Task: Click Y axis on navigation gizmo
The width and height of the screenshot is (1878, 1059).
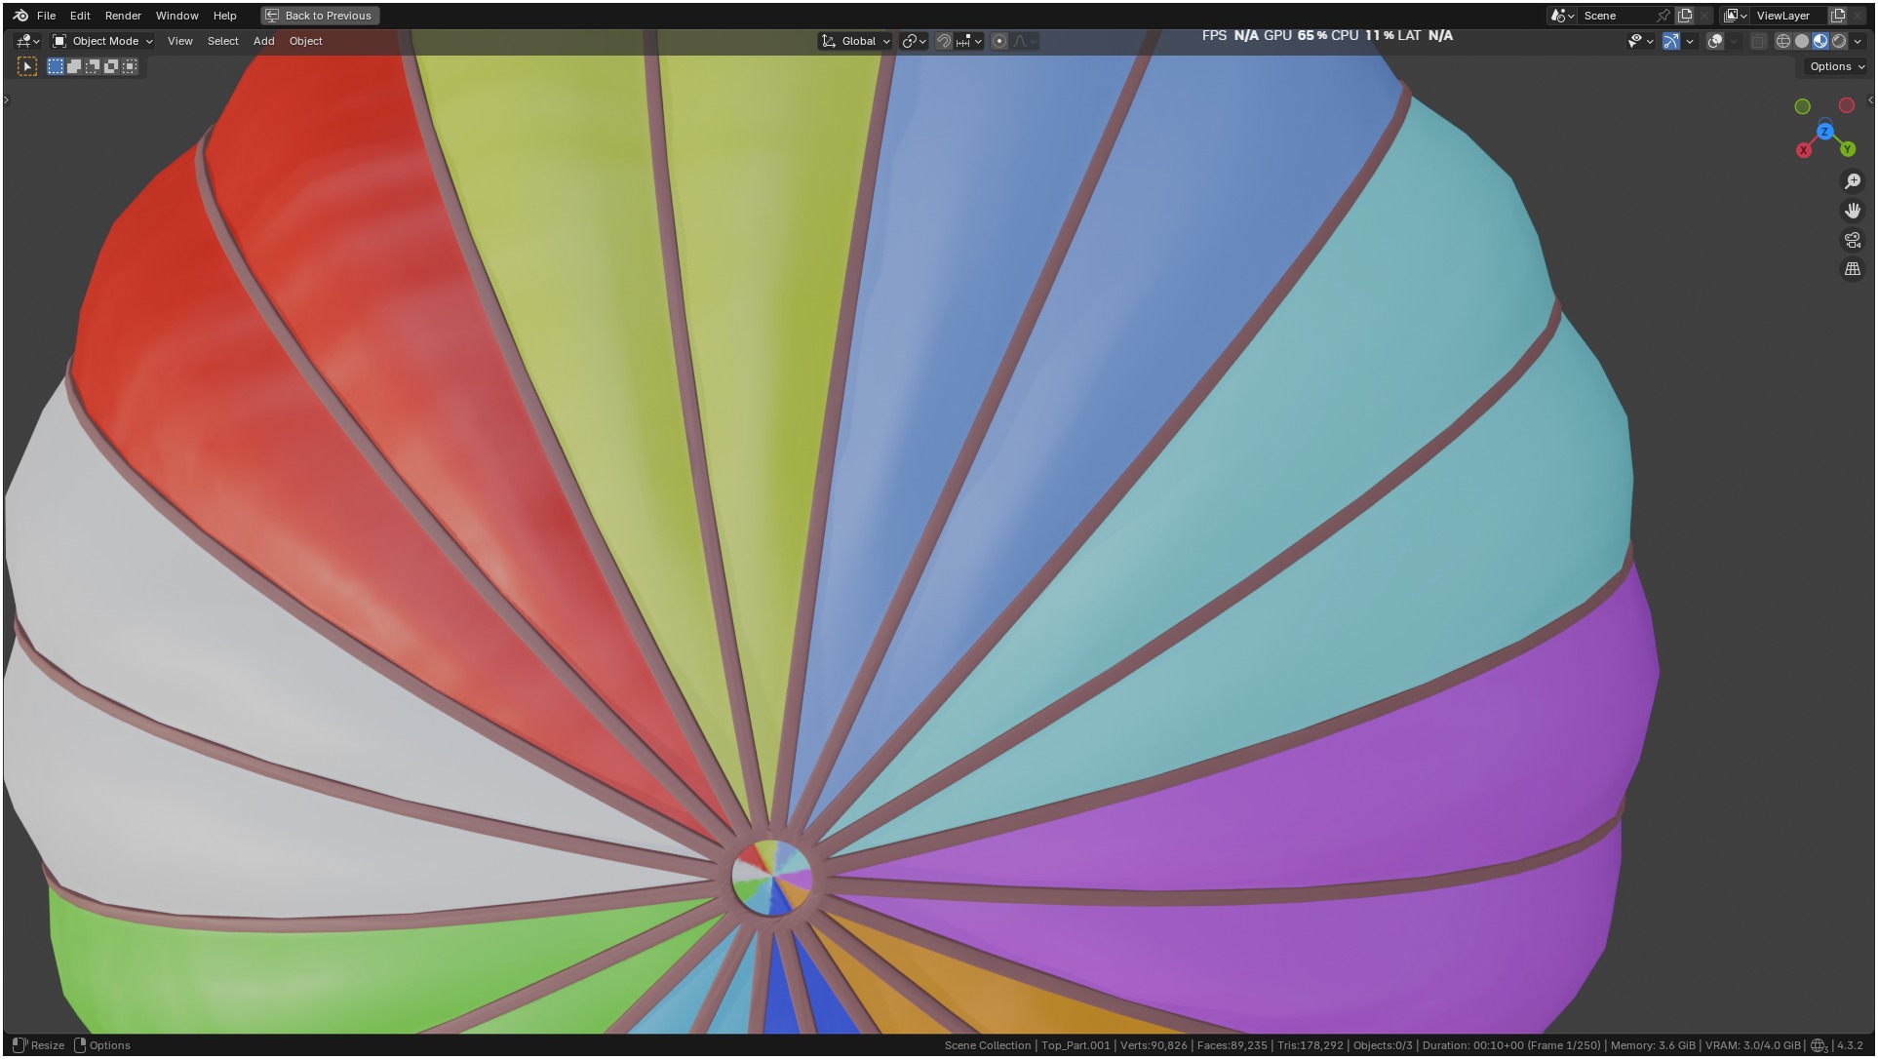Action: click(x=1848, y=149)
